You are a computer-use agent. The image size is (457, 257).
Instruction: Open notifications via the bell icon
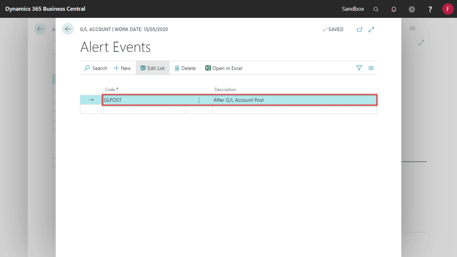pyautogui.click(x=394, y=8)
